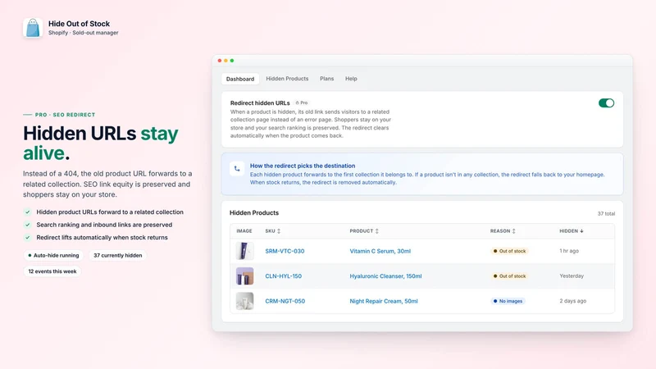Open the Hyaluronic Cleanser, 150ml product

385,276
